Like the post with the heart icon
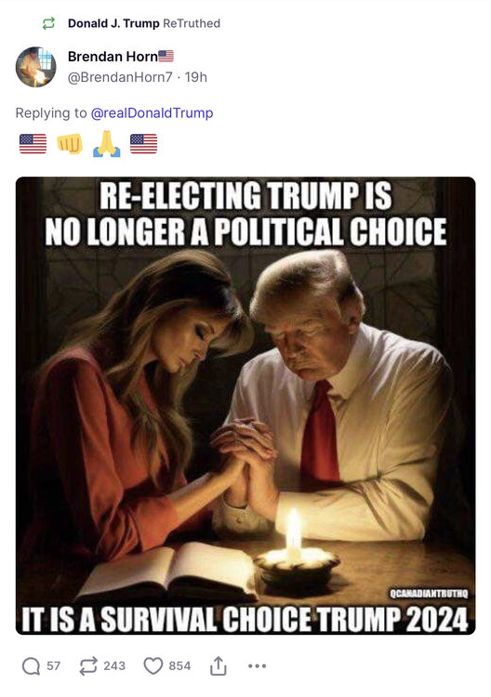Image resolution: width=491 pixels, height=697 pixels. point(153,666)
